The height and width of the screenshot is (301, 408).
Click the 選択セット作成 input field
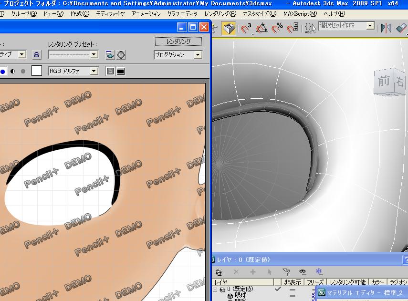point(342,25)
